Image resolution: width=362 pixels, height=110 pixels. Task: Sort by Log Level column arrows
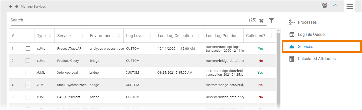coord(150,36)
